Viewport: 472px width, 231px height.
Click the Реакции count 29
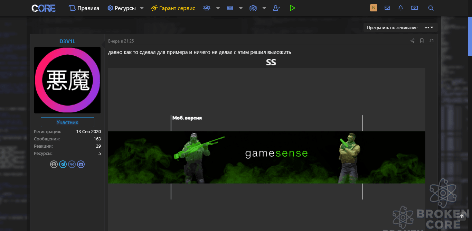point(98,146)
